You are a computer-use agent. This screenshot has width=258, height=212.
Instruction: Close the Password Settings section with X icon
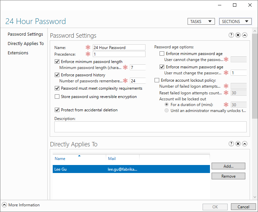coord(238,35)
